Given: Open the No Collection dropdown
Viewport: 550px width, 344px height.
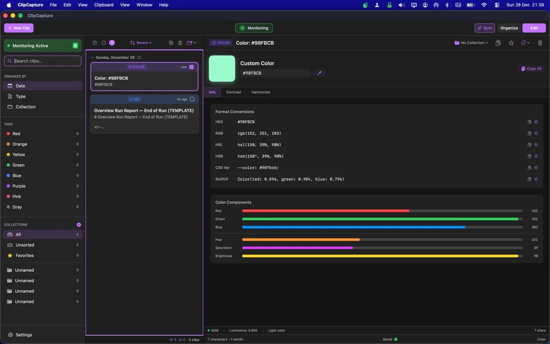Looking at the screenshot, I should pos(471,43).
